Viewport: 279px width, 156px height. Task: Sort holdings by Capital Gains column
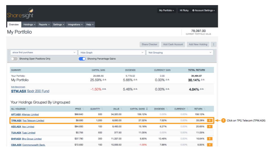point(137,109)
